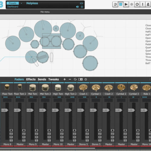
Task: Click the Helpless preset name
Action: tap(32, 3)
